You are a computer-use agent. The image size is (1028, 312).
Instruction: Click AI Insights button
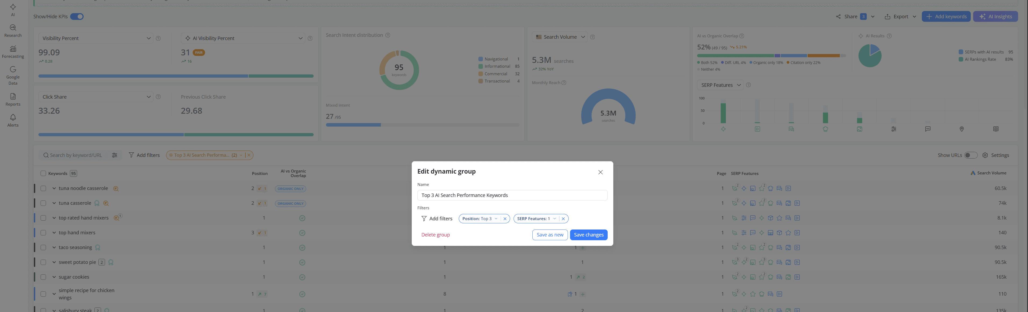(x=996, y=16)
